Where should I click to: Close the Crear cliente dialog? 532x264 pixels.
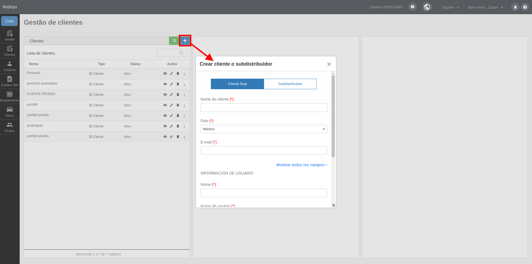329,64
